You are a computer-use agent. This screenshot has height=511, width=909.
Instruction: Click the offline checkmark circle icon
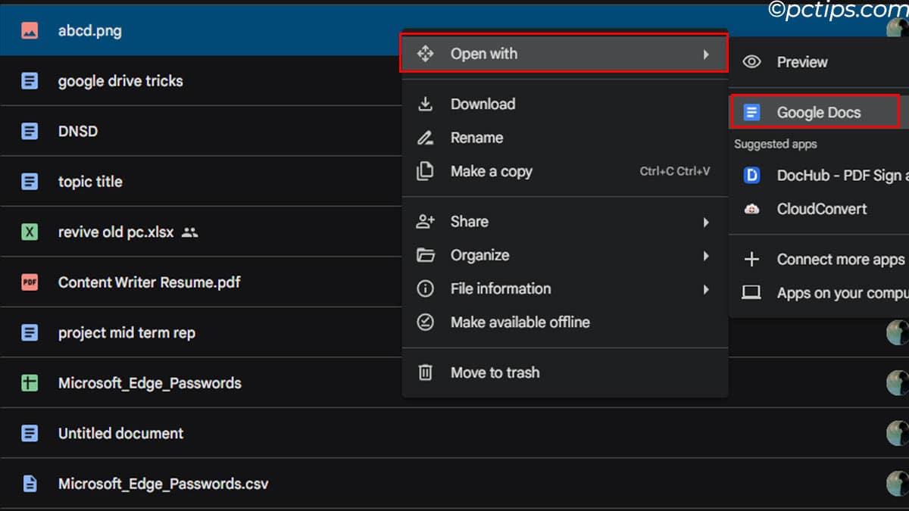[x=426, y=322]
